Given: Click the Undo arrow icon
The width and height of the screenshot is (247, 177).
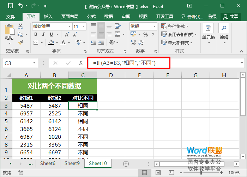Looking at the screenshot, I should (x=21, y=6).
